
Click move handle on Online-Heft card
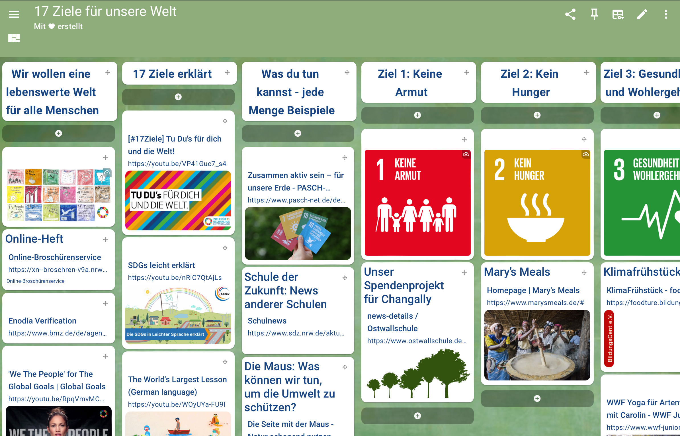click(x=105, y=240)
